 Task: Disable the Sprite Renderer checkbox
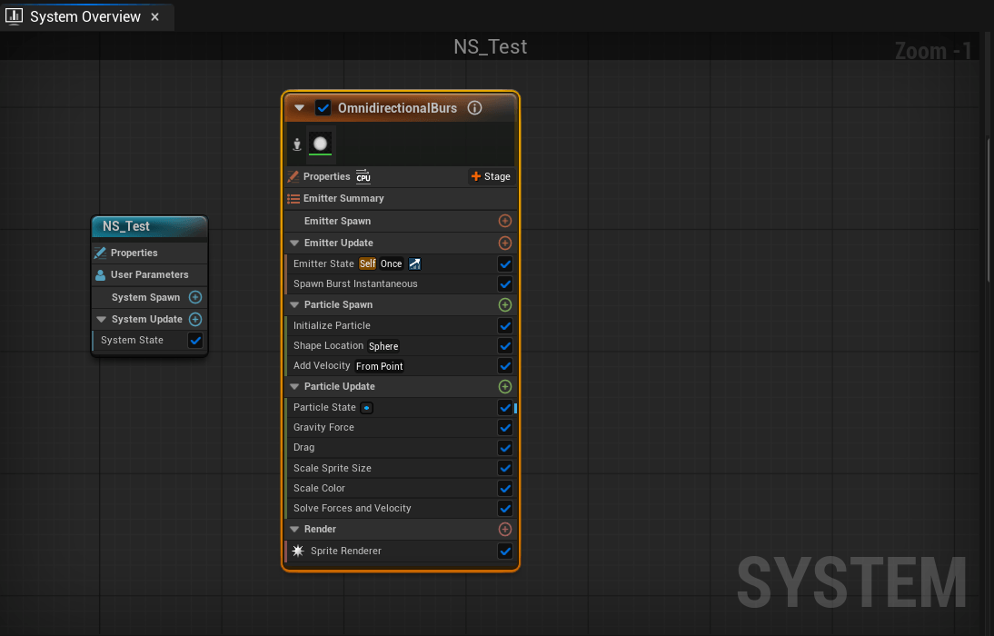coord(505,551)
